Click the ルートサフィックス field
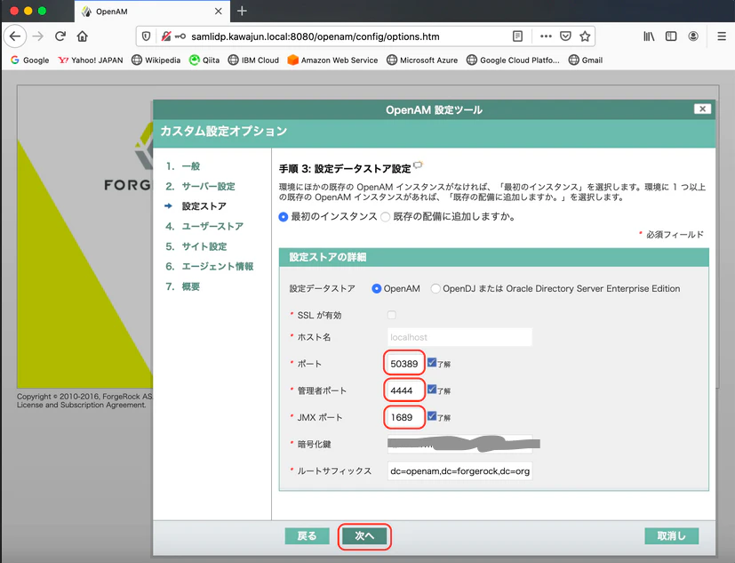This screenshot has height=563, width=735. click(x=459, y=471)
